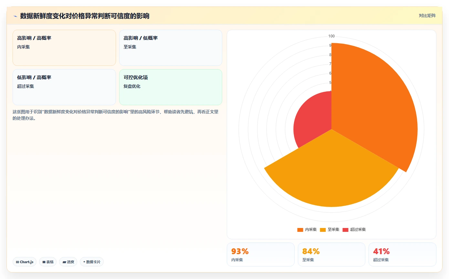
Task: Open the 可控优化项 green card
Action: click(171, 87)
